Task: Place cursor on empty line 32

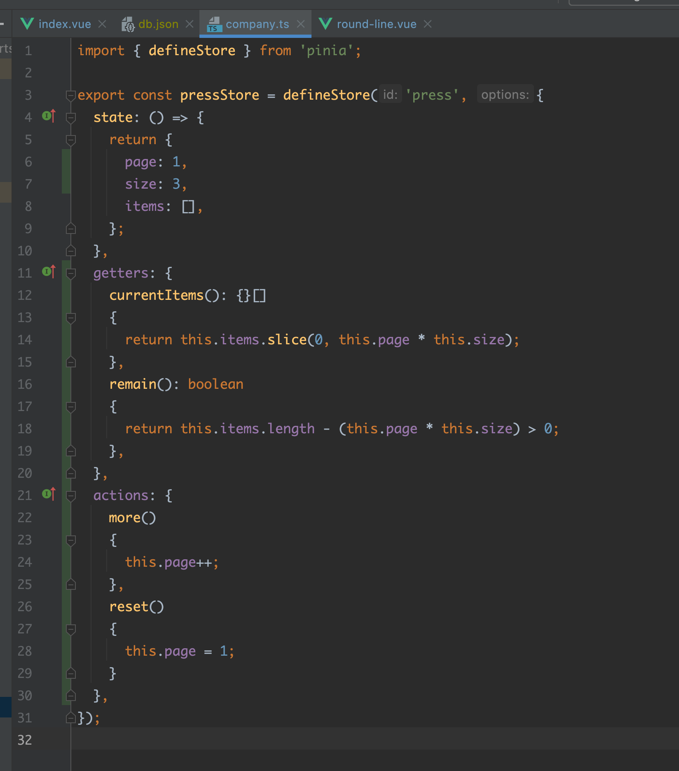Action: (371, 740)
